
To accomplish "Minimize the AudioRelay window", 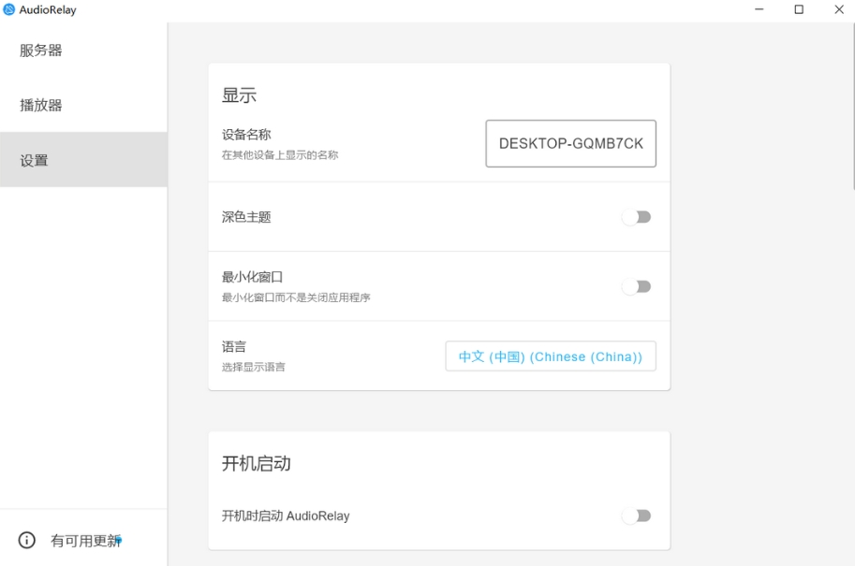I will pyautogui.click(x=759, y=9).
